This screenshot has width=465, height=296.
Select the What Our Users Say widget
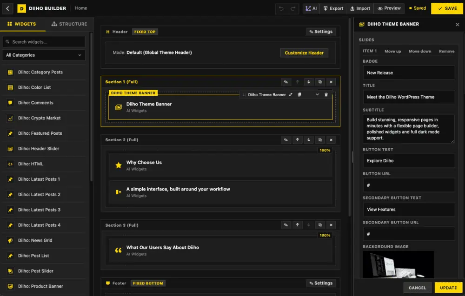tap(220, 250)
